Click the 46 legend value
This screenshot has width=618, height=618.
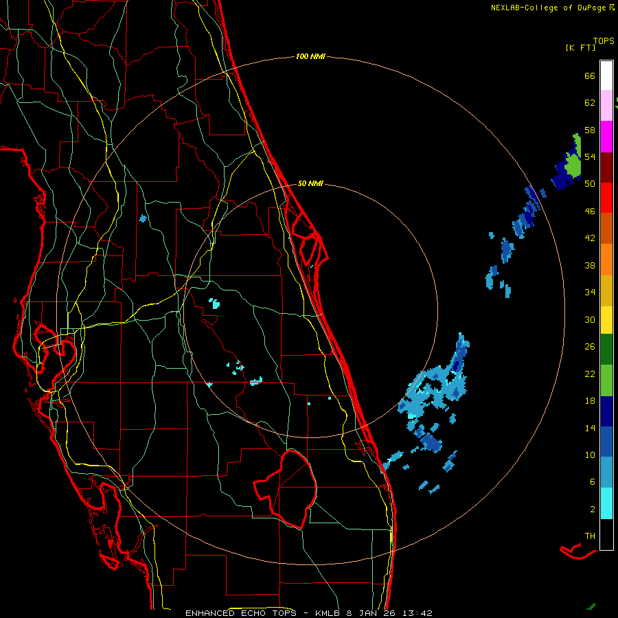pos(590,211)
